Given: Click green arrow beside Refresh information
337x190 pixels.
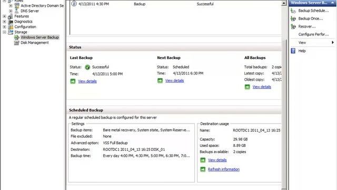Looking at the screenshot, I should click(203, 169).
